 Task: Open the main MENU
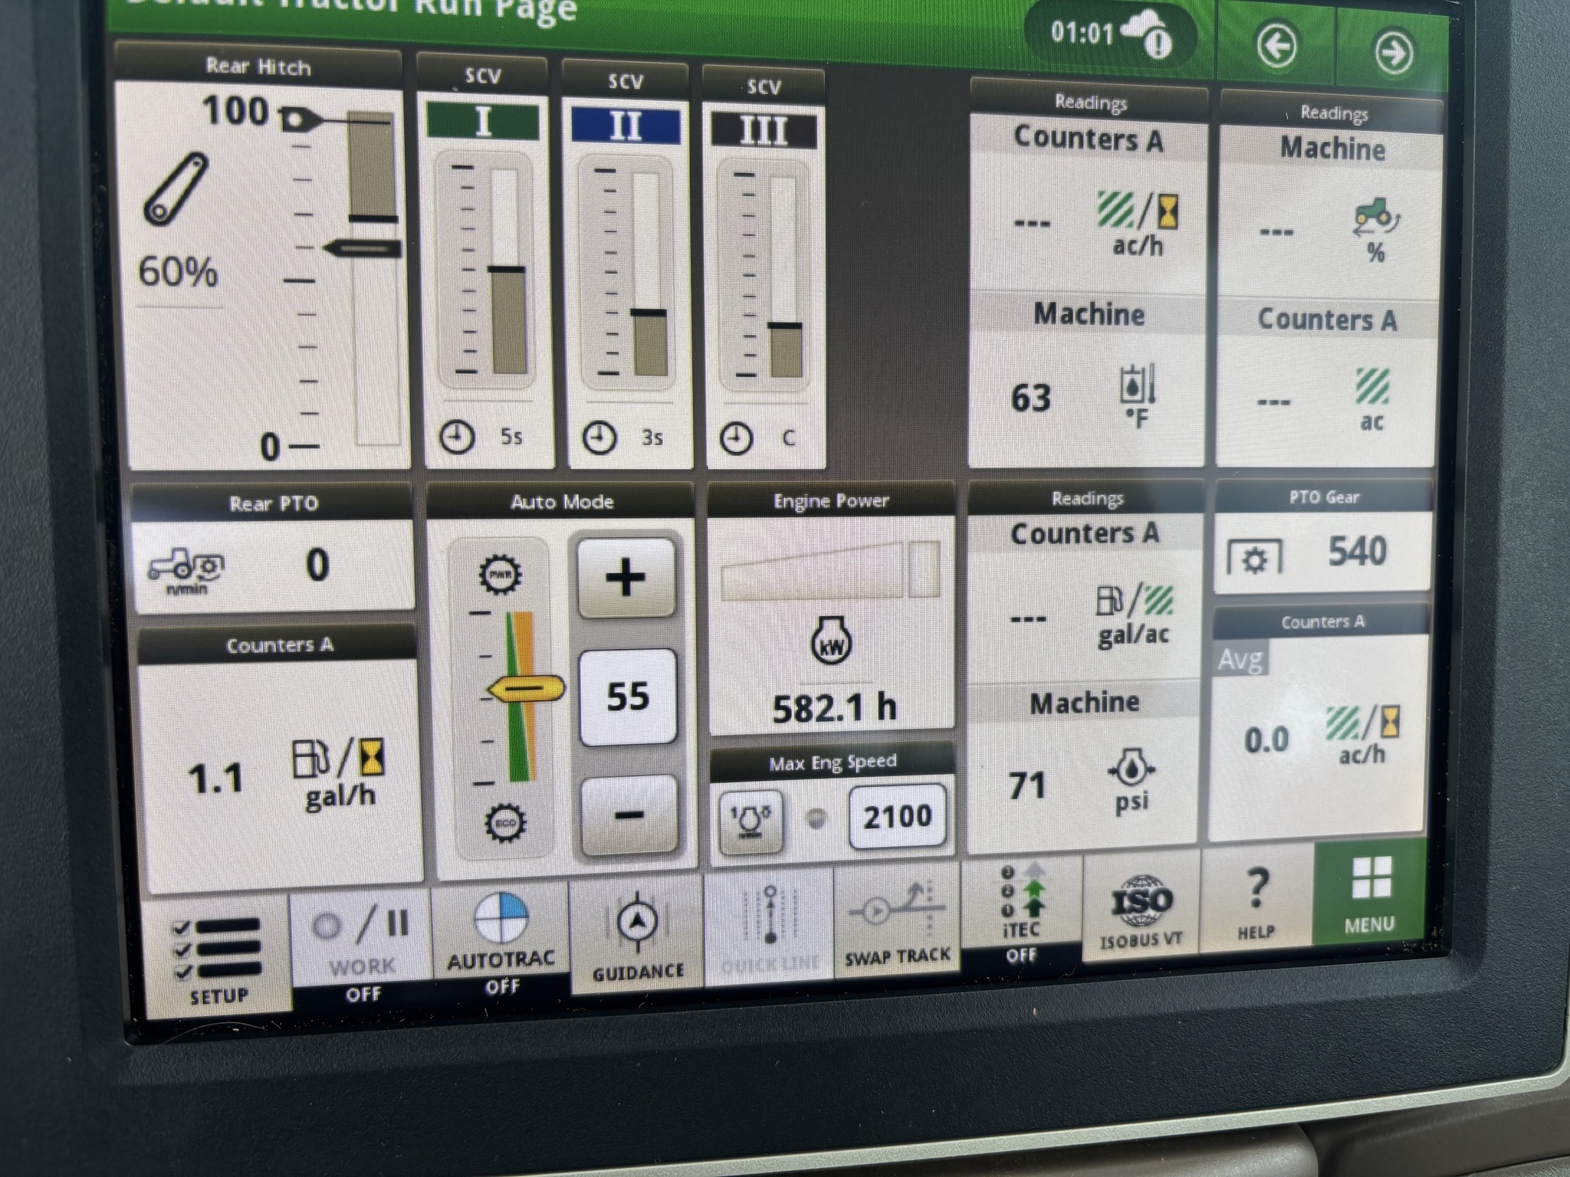[x=1369, y=893]
